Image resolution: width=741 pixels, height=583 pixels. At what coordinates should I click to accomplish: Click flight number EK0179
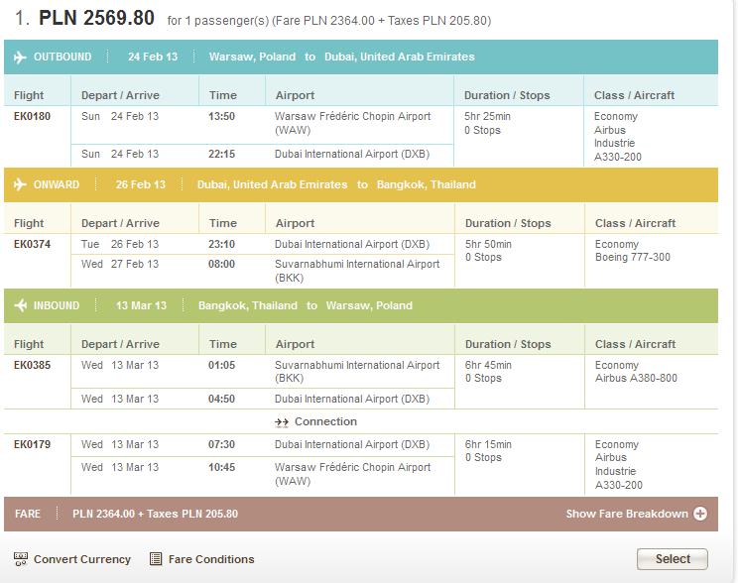click(x=32, y=444)
